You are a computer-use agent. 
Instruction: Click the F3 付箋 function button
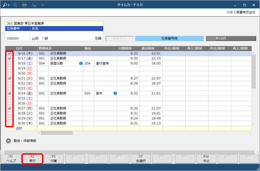[53, 159]
